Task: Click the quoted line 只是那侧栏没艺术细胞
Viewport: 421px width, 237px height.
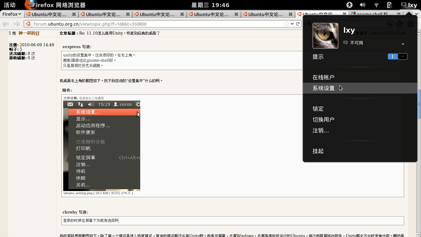Action: pyautogui.click(x=83, y=65)
